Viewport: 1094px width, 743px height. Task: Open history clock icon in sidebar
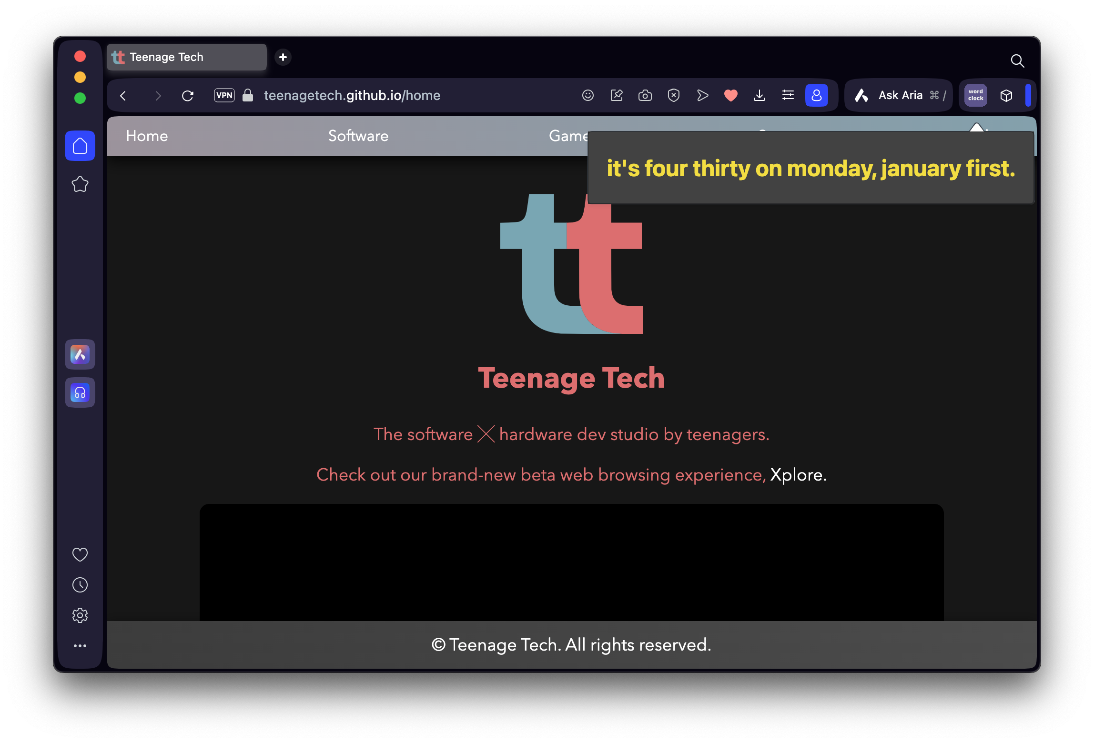click(x=80, y=585)
